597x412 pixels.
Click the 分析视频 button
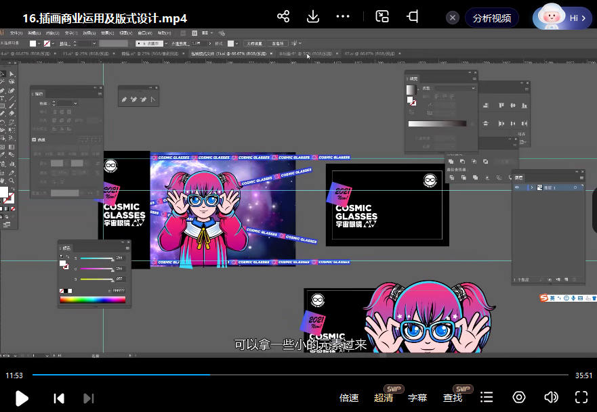(x=491, y=18)
